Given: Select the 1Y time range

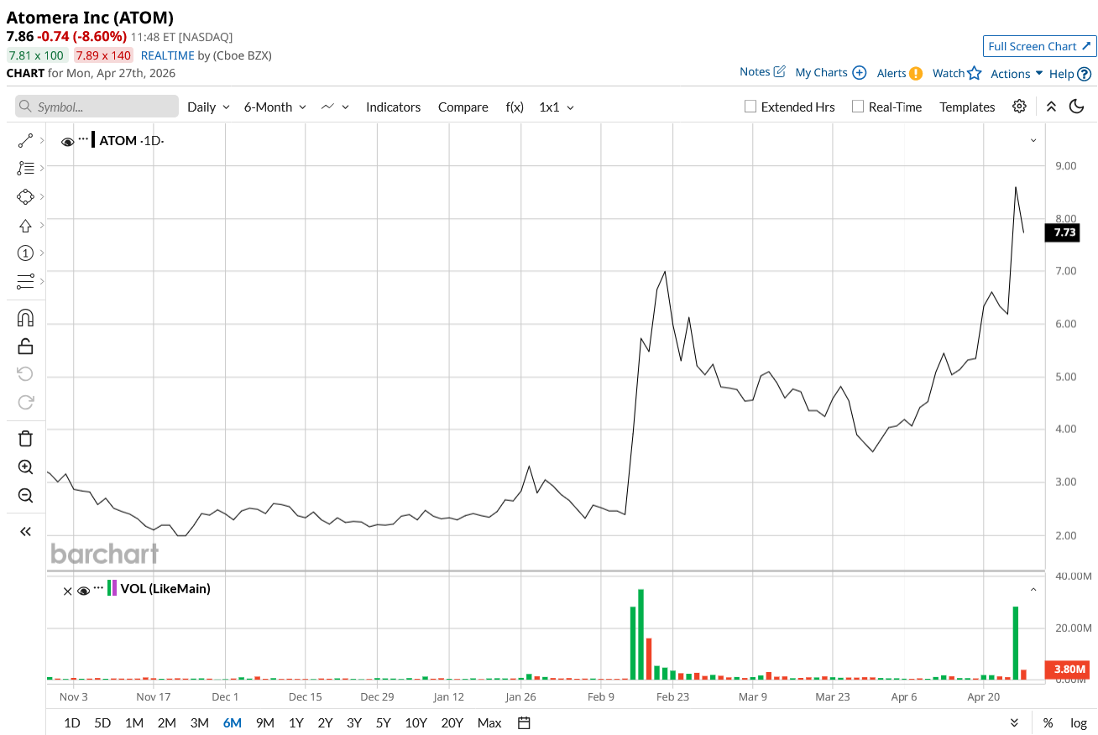Looking at the screenshot, I should [x=295, y=722].
